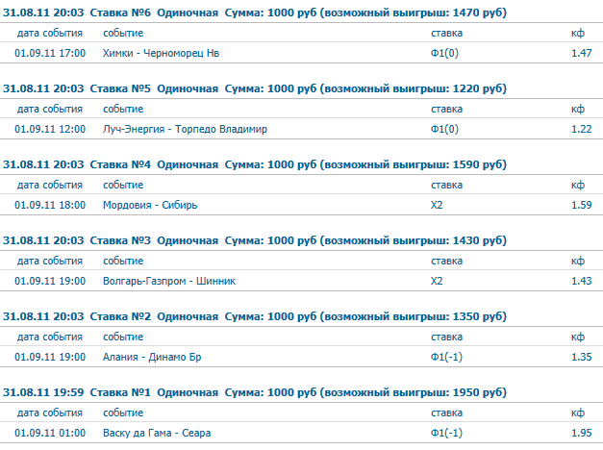
Task: Click the Ф1(0) stake for Химки match
Action: point(444,53)
